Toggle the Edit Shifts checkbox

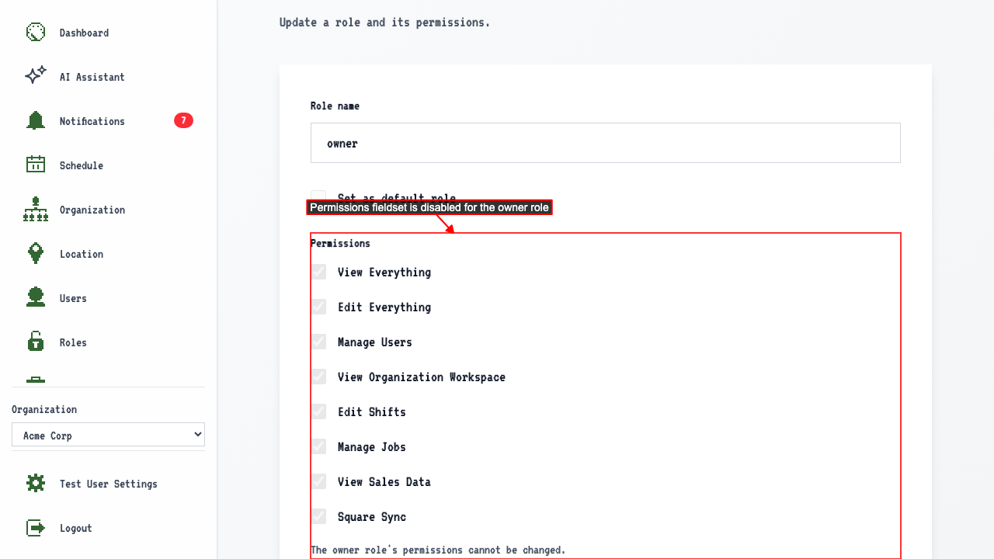[318, 411]
